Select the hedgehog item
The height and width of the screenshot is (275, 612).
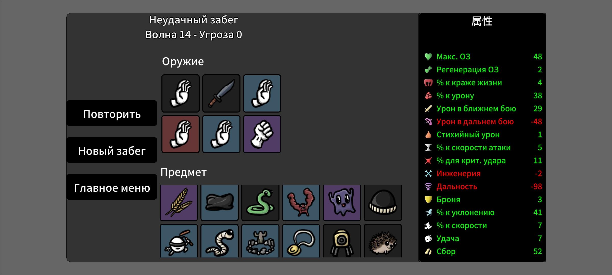[x=383, y=241]
